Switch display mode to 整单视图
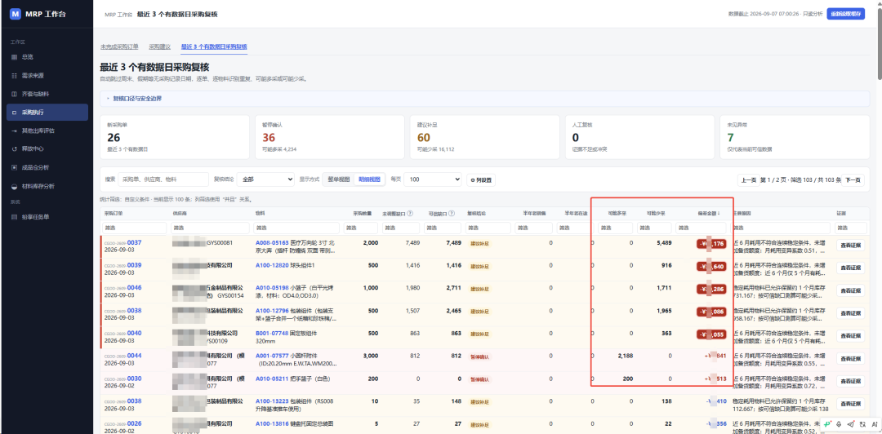The height and width of the screenshot is (434, 882). (x=339, y=179)
